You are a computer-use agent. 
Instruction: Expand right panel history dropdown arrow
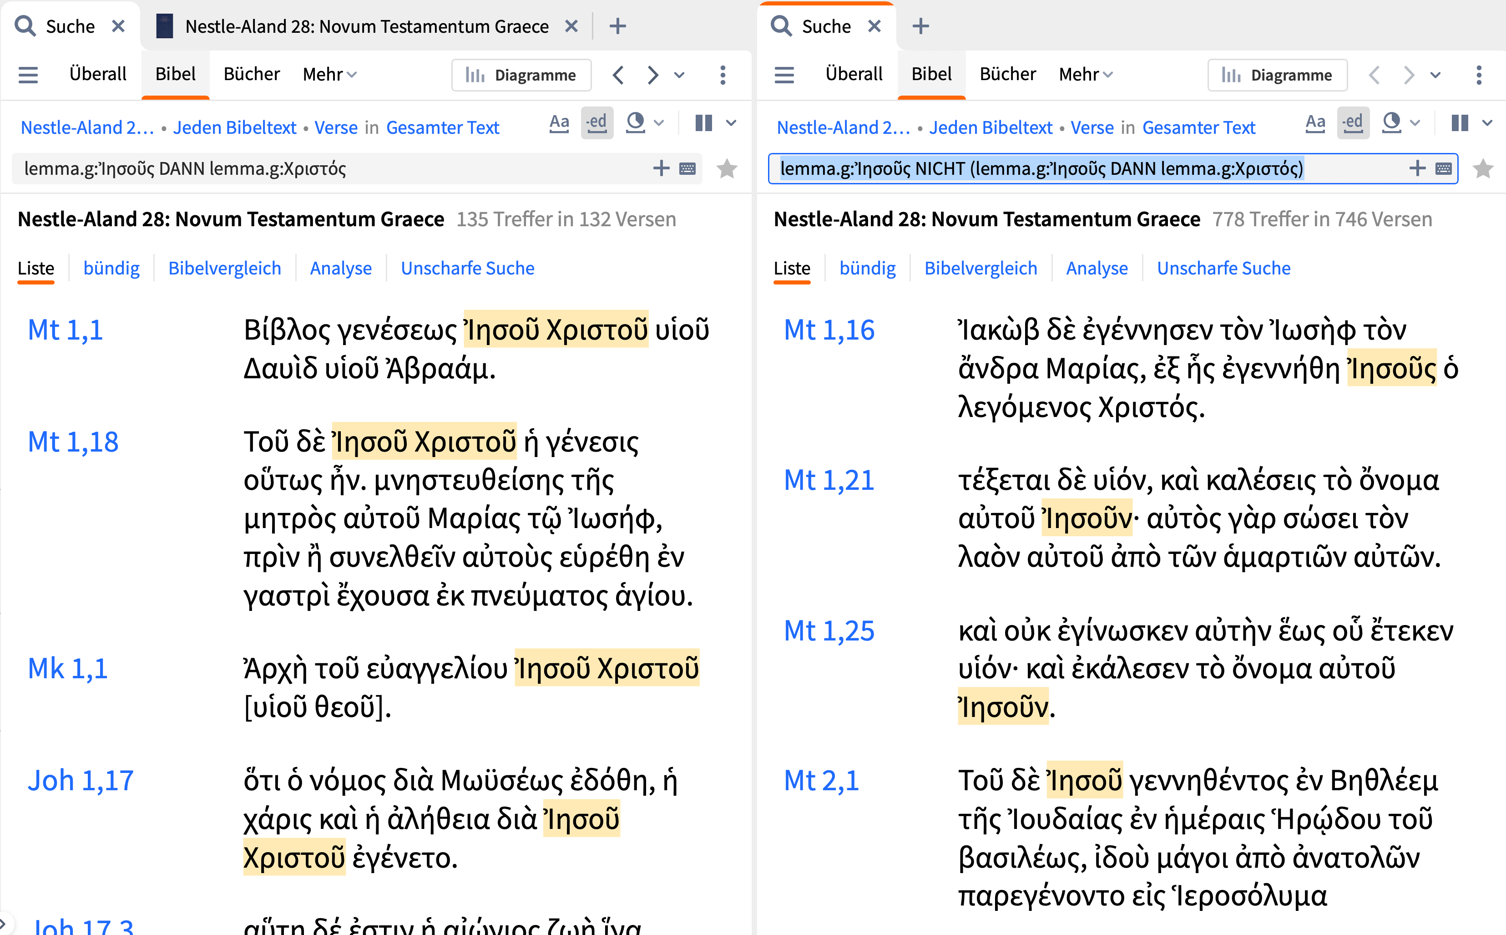[x=1435, y=75]
